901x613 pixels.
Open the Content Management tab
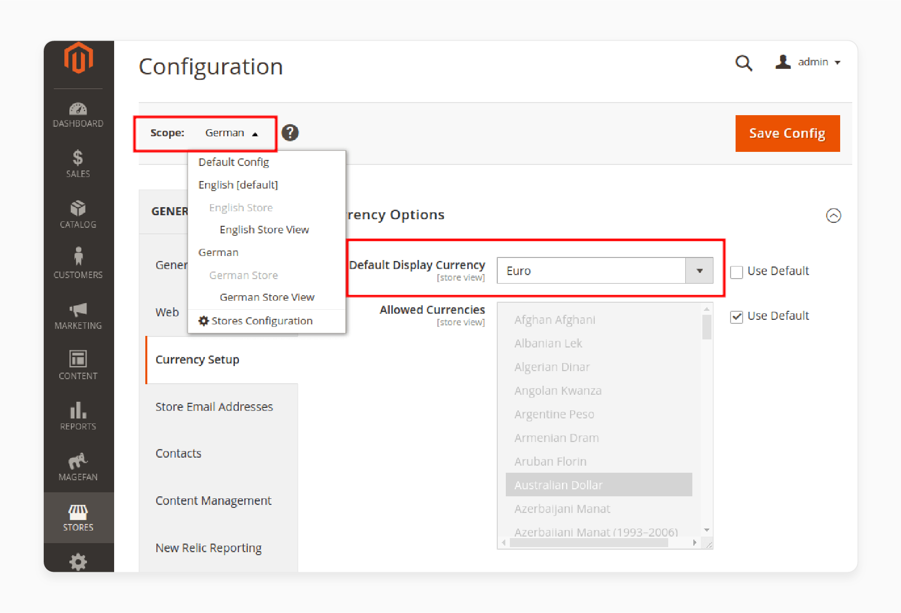(x=213, y=500)
